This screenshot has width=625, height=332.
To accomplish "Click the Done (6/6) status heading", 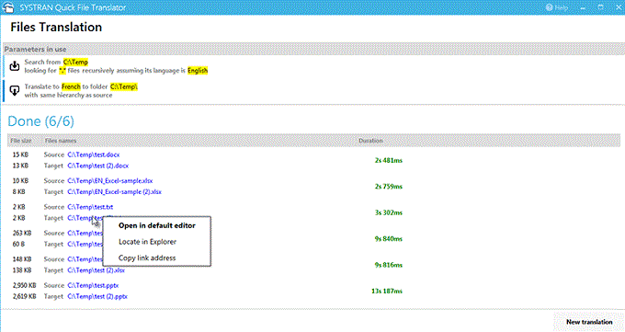I will tap(41, 121).
